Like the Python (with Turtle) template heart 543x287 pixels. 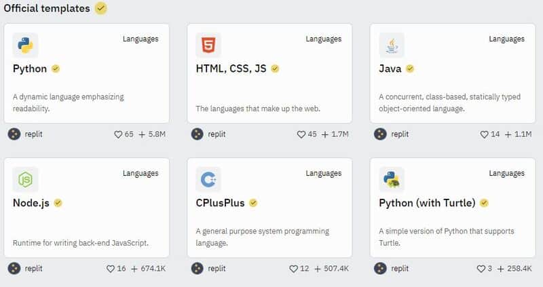pyautogui.click(x=481, y=269)
